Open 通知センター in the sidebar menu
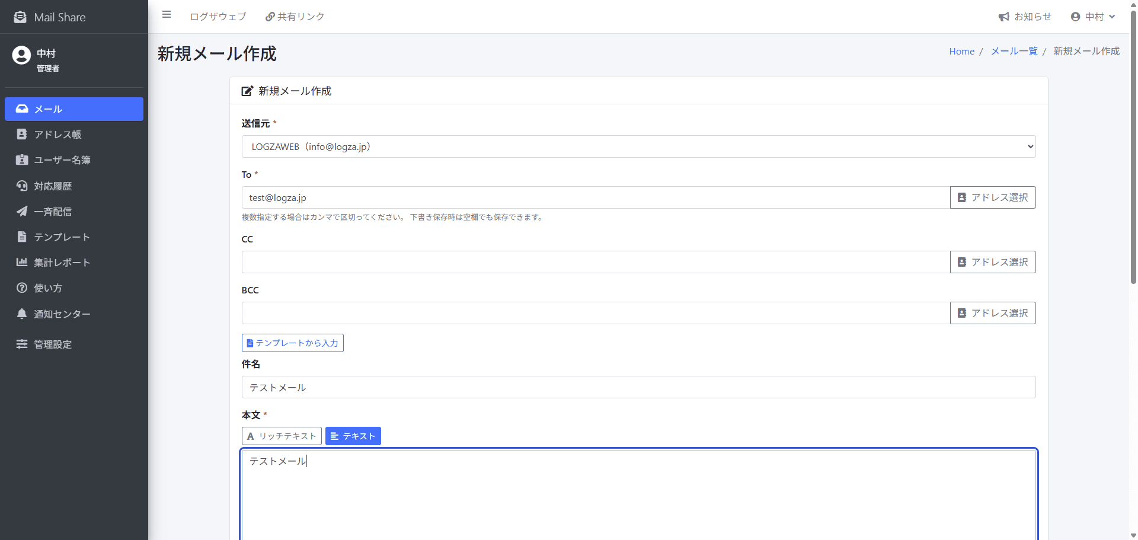The image size is (1138, 540). tap(74, 314)
